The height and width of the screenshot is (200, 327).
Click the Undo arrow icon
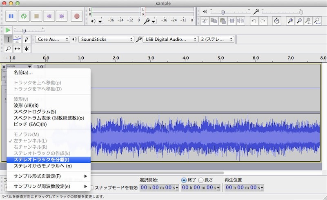[x=254, y=21]
